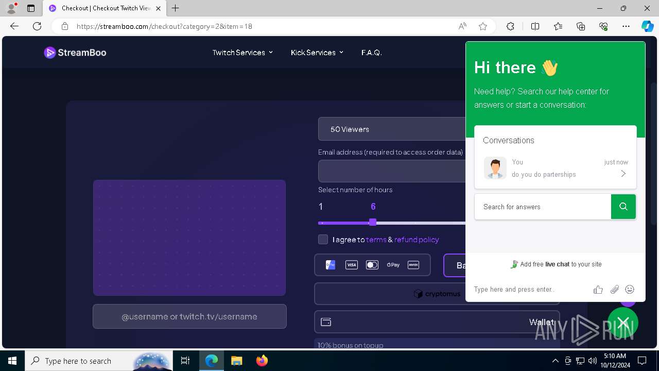Open the 50 Viewers dropdown
This screenshot has height=371, width=659.
click(392, 129)
